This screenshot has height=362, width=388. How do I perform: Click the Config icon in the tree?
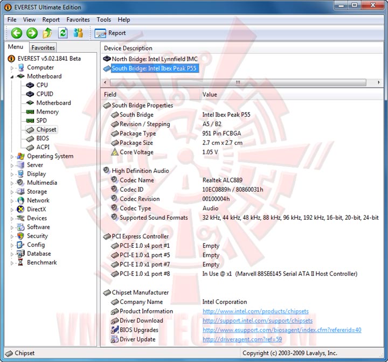pos(20,245)
